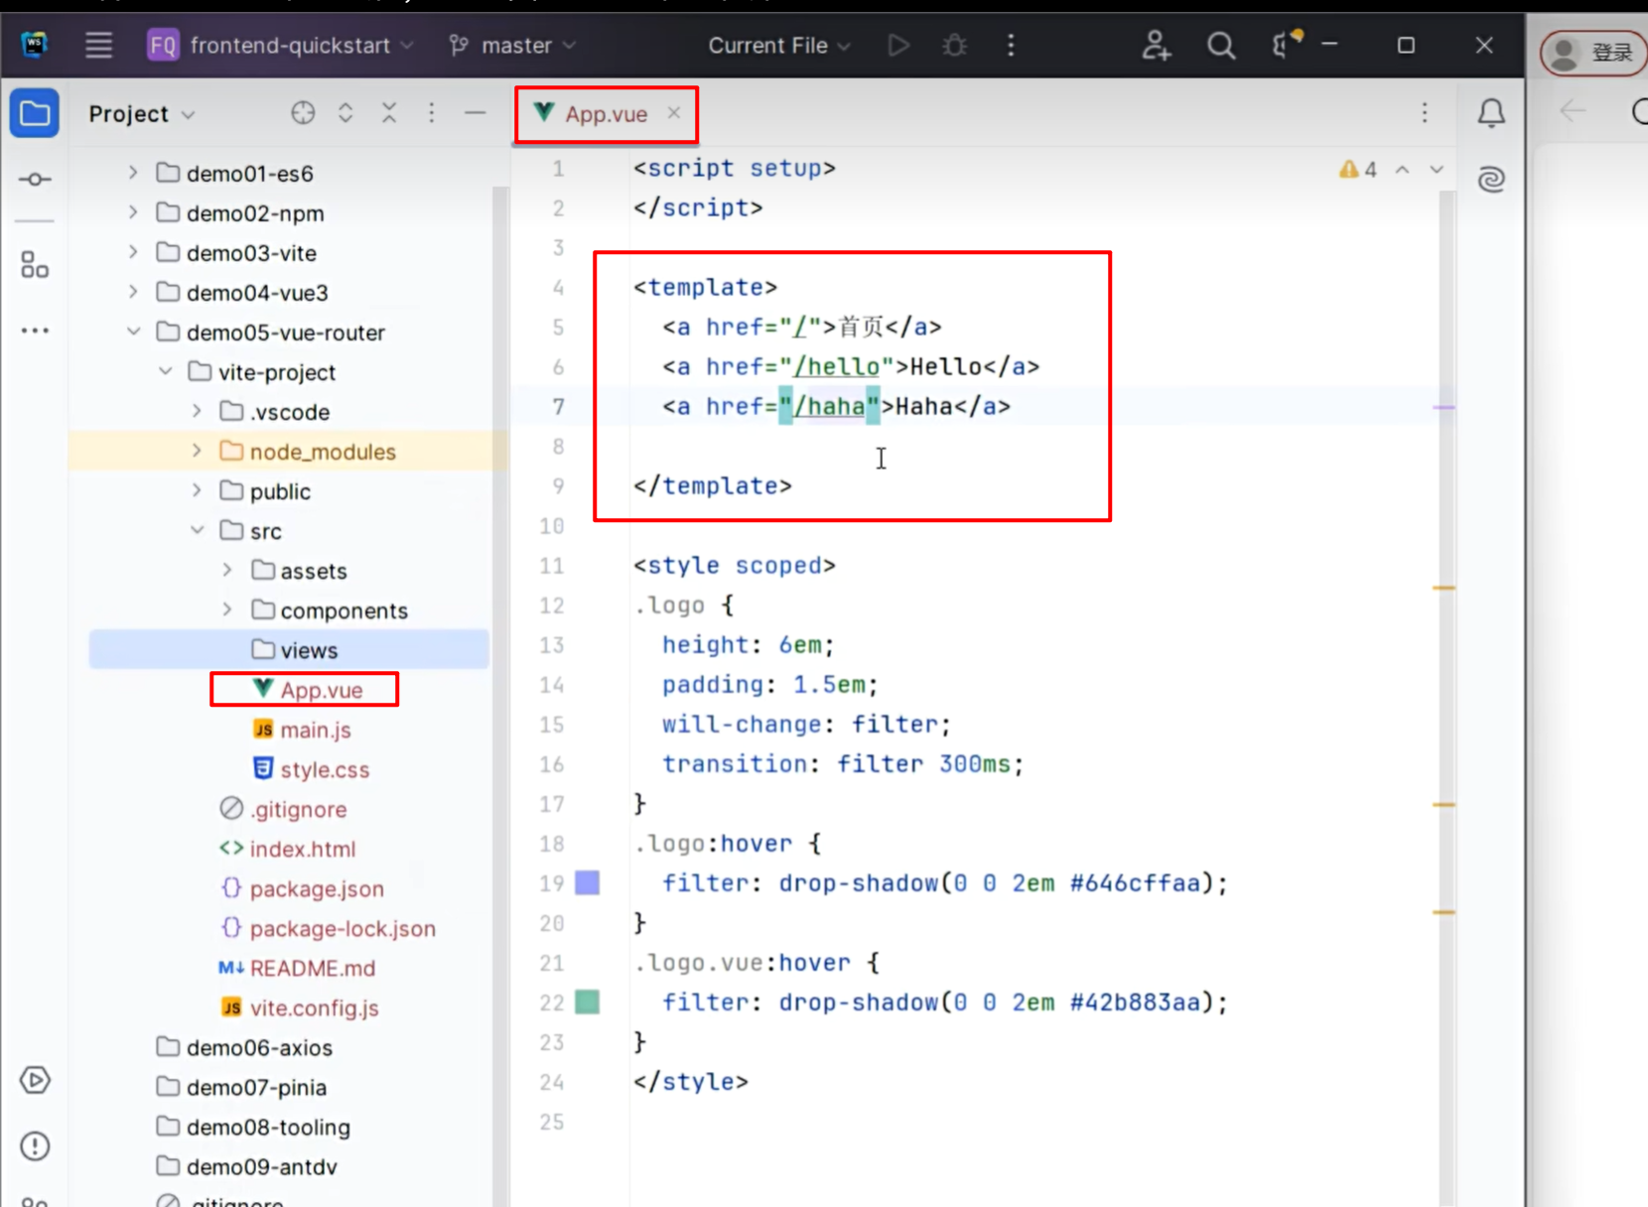Open the Structure tool window icon
Screen dimensions: 1648x1207
click(x=35, y=265)
